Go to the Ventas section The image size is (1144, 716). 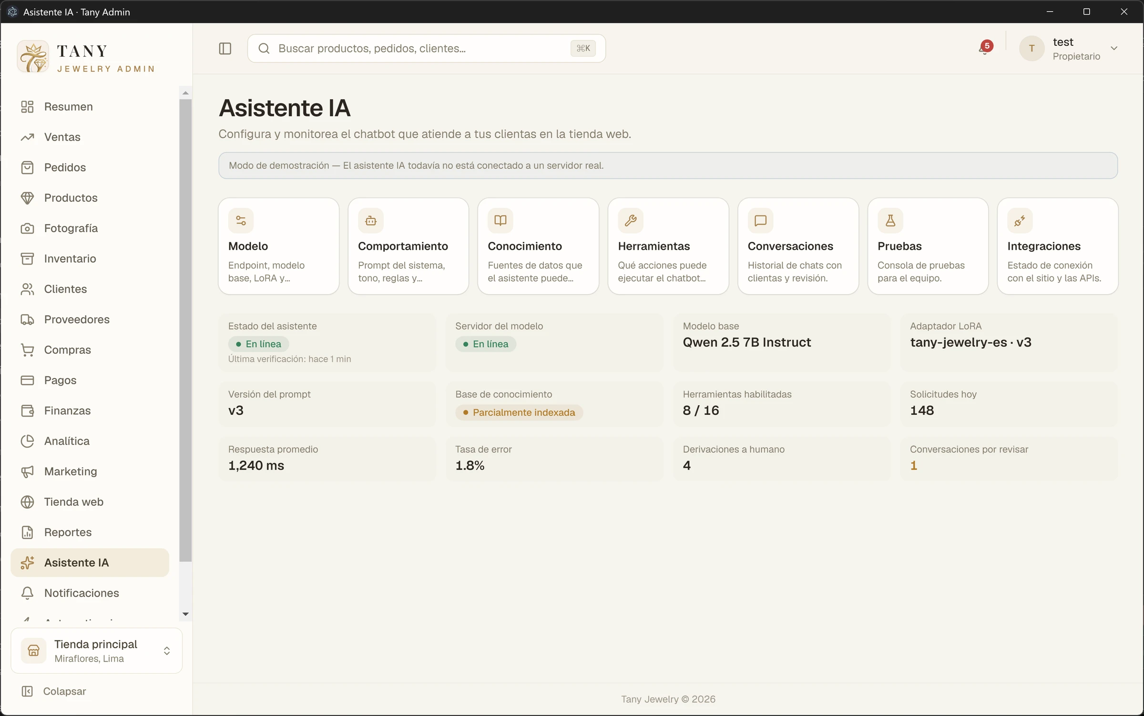(90, 137)
